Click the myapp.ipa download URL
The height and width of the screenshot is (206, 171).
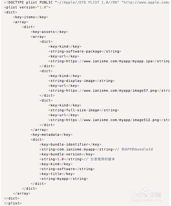point(109,61)
